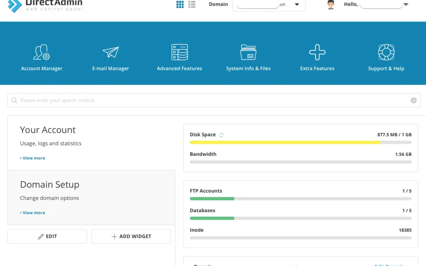Click the search criteria input field

pos(158,100)
